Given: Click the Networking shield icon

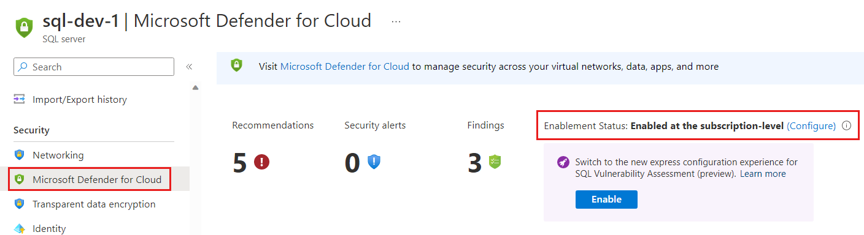Looking at the screenshot, I should 20,155.
